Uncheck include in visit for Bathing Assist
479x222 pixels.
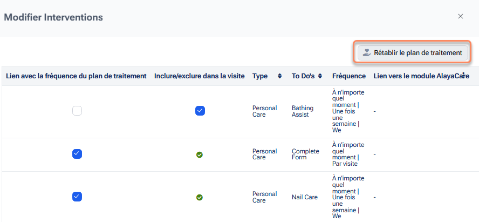pos(200,111)
